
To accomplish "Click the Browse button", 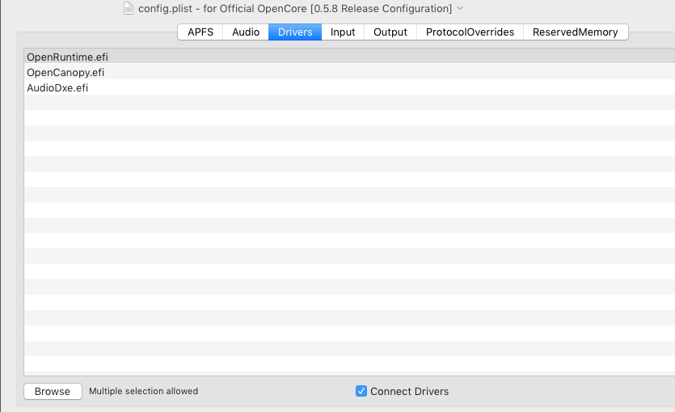I will coord(53,391).
